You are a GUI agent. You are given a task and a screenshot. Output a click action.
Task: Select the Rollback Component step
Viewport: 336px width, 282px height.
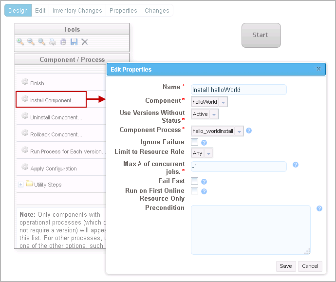pyautogui.click(x=56, y=134)
